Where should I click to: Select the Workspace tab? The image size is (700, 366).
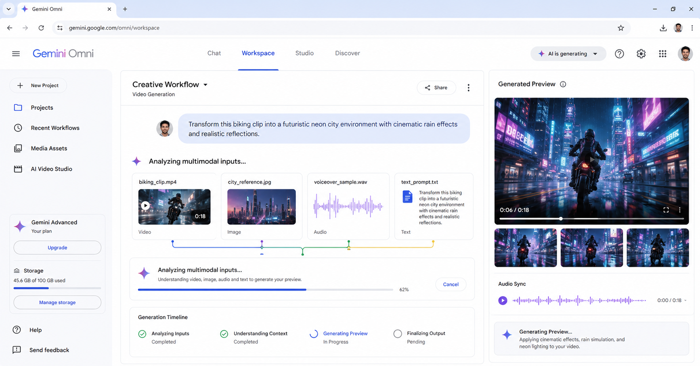pos(258,53)
